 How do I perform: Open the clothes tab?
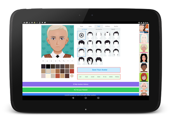click(107, 26)
